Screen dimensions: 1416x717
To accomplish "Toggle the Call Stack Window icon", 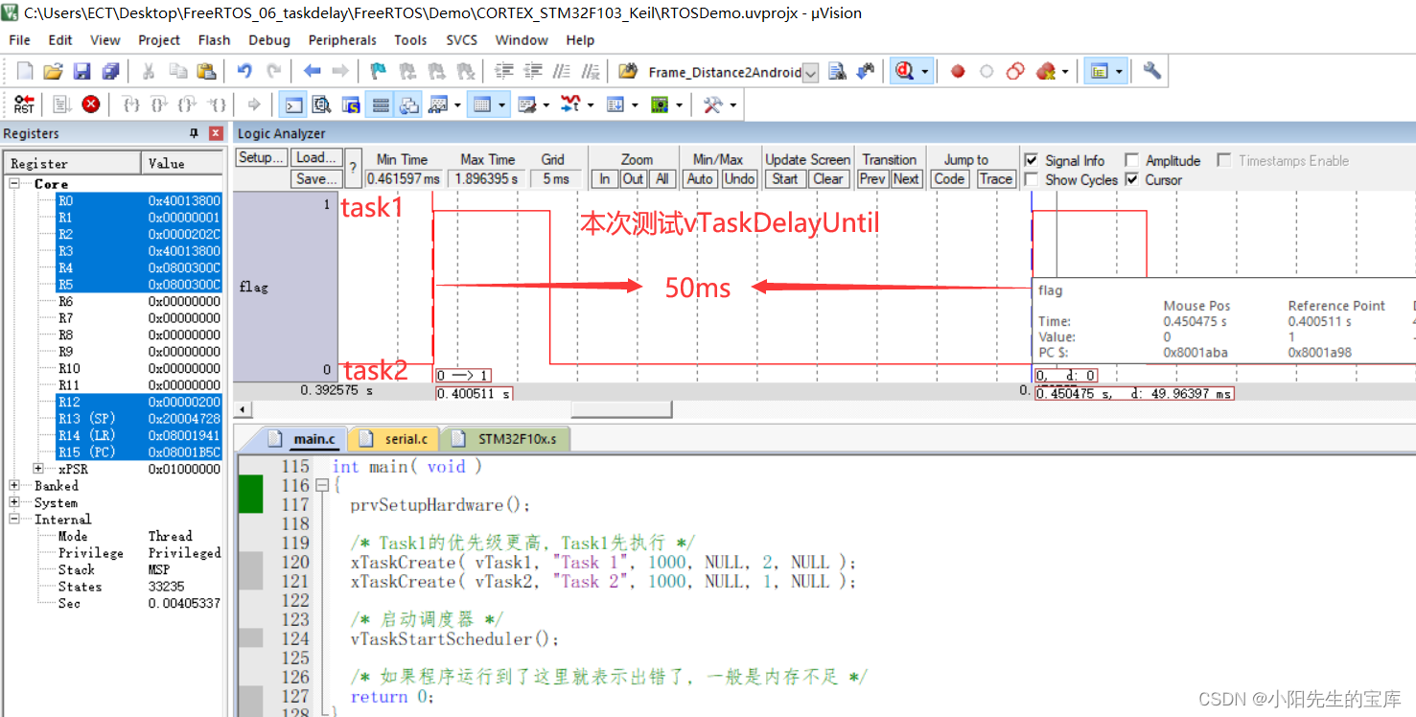I will (x=409, y=104).
